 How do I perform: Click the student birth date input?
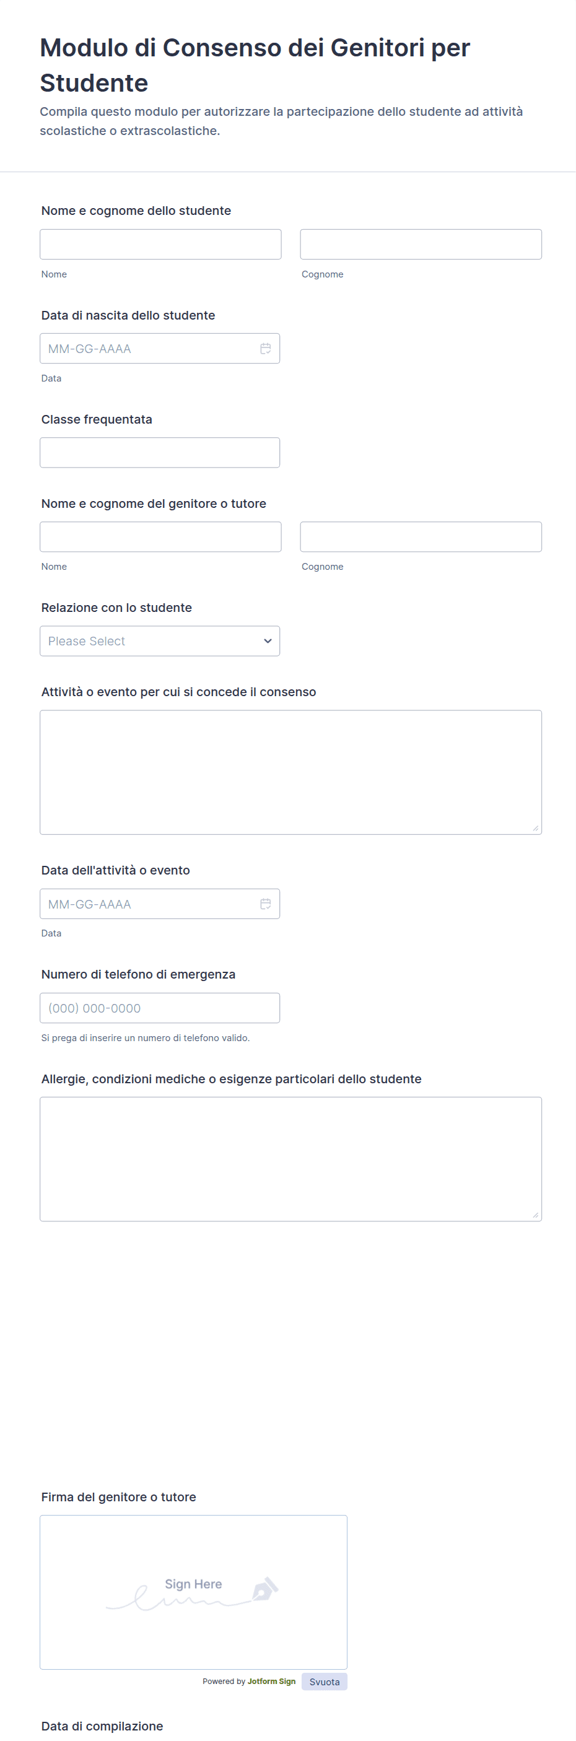(x=149, y=349)
